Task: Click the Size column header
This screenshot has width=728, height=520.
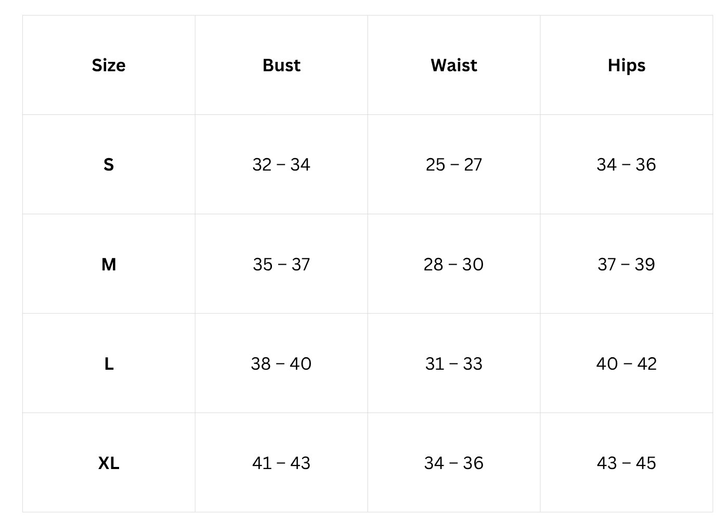Action: point(109,66)
